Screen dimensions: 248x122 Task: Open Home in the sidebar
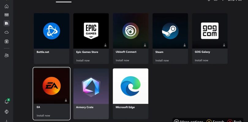point(6,6)
